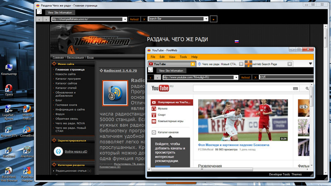
Task: Open the Луганет IPTV desktop icon
Action: tap(9, 131)
